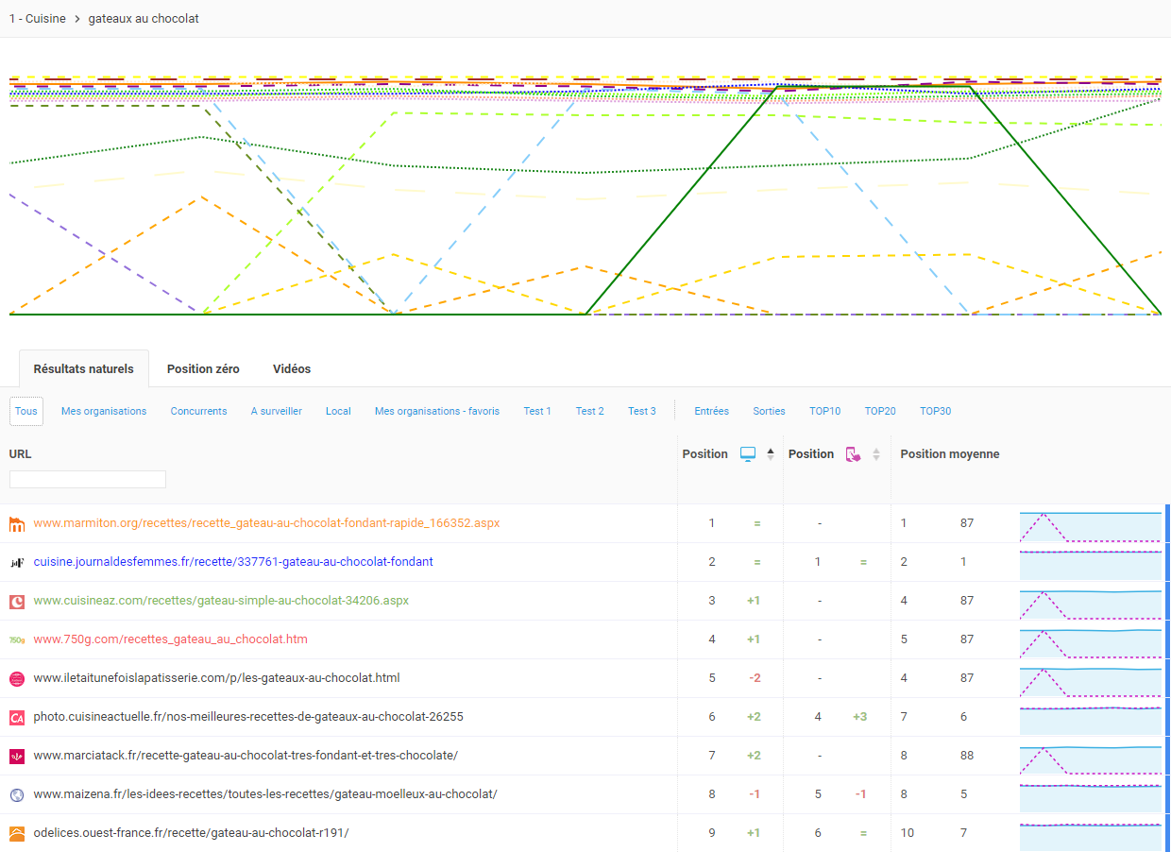This screenshot has height=852, width=1171.
Task: Click the 750g site favicon
Action: 16,639
